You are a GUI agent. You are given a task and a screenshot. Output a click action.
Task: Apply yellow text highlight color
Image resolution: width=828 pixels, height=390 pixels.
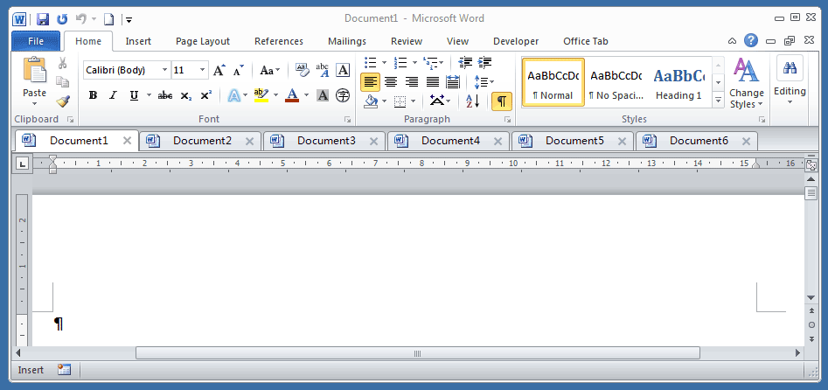click(x=261, y=95)
